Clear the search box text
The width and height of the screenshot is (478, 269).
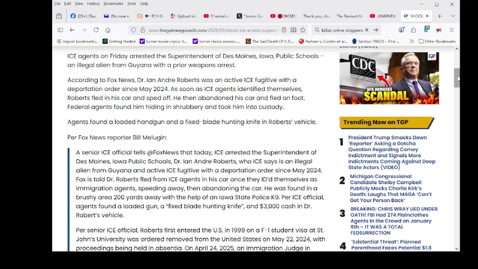[x=367, y=30]
